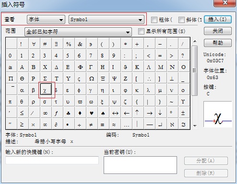This screenshot has height=184, width=237.
Task: Select the therefore ∴ symbol
Action: pyautogui.click(x=149, y=79)
